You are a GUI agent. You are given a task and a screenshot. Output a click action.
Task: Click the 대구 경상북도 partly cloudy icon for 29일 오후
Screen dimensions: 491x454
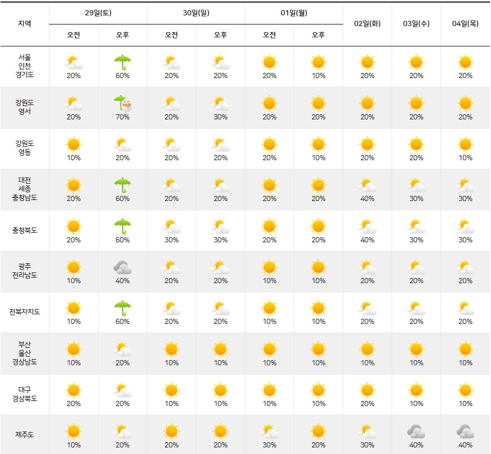(x=122, y=390)
